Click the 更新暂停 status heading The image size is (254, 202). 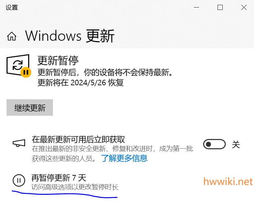(58, 61)
